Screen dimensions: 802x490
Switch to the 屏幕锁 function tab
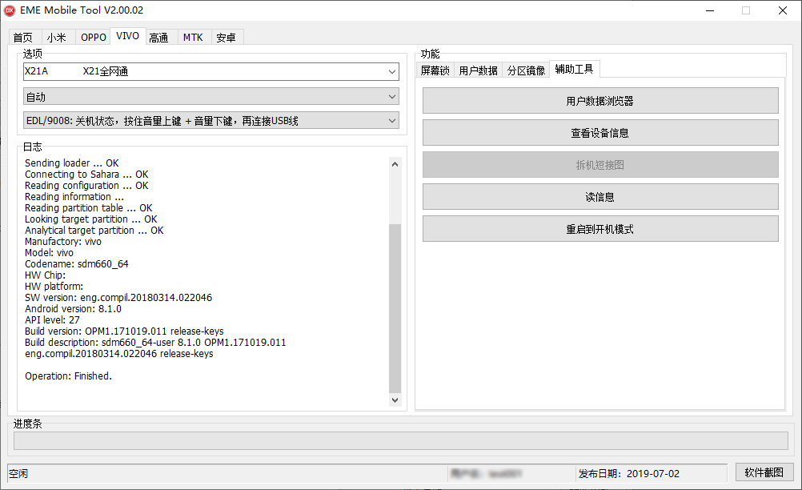[435, 70]
